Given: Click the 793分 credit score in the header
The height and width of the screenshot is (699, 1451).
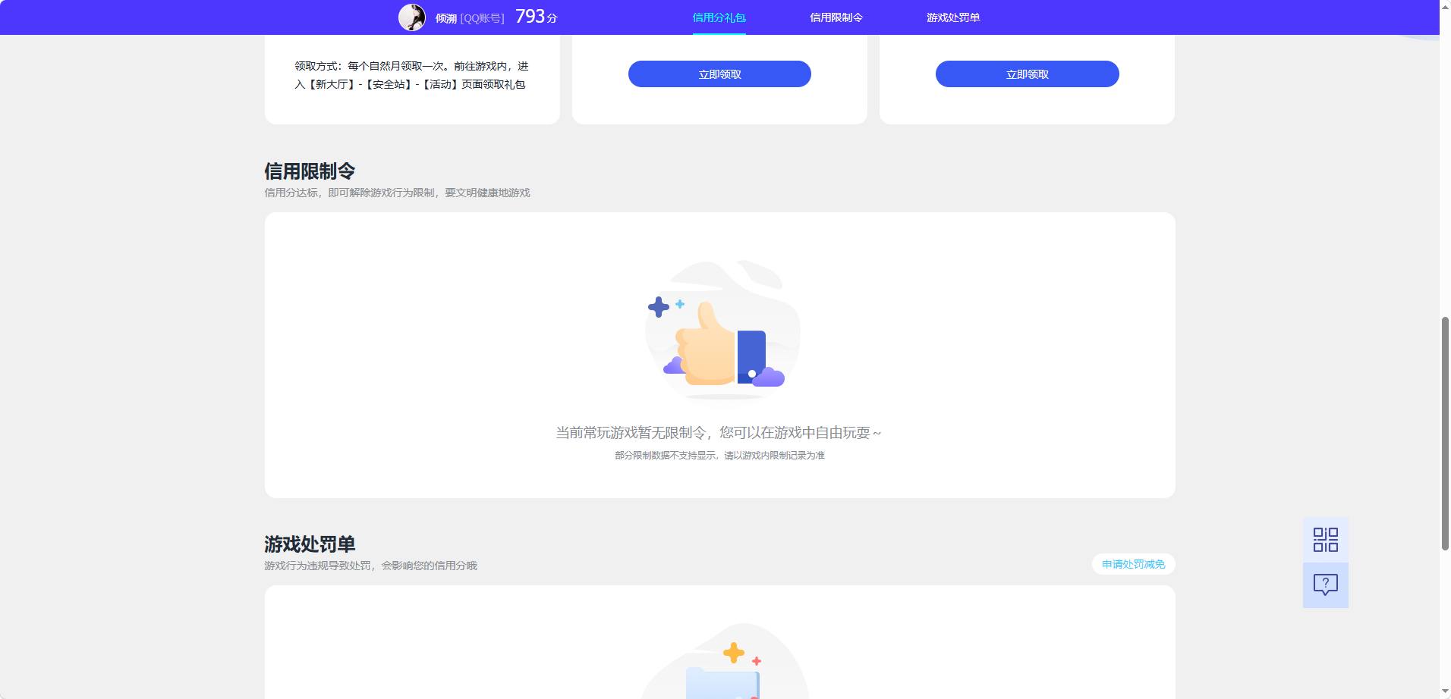Looking at the screenshot, I should click(537, 17).
